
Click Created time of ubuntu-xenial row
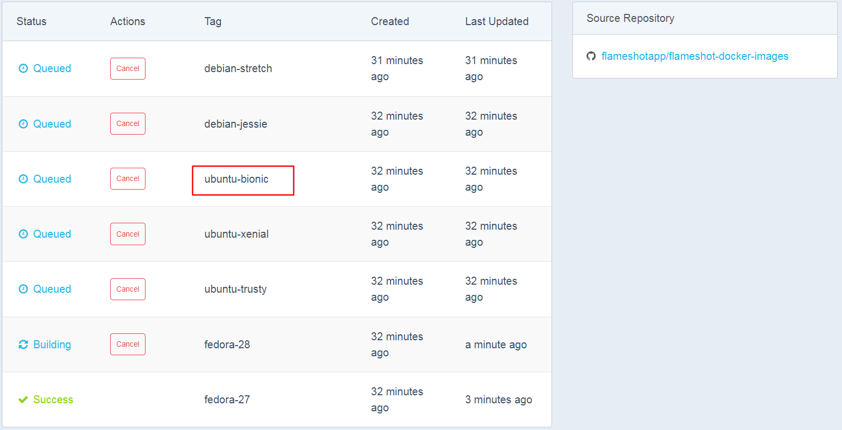pos(397,234)
